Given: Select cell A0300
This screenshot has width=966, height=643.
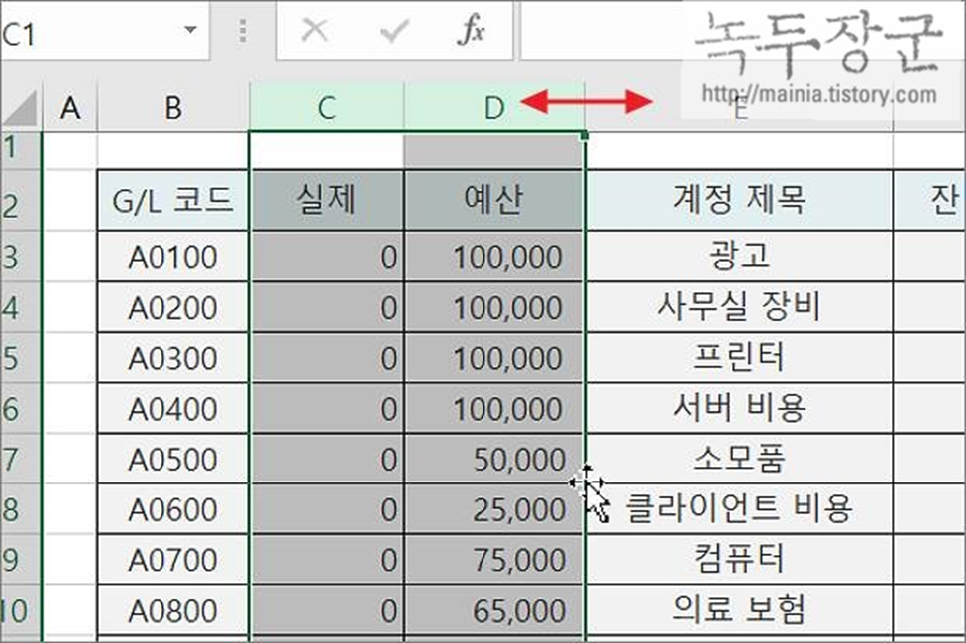Looking at the screenshot, I should pyautogui.click(x=173, y=358).
